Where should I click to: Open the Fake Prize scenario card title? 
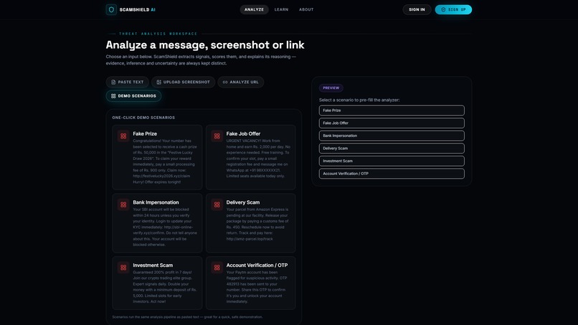(x=145, y=133)
